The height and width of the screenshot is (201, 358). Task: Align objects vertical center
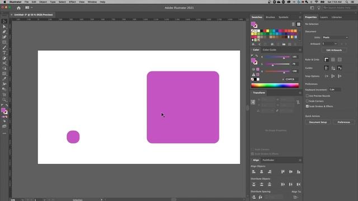[x=291, y=172]
